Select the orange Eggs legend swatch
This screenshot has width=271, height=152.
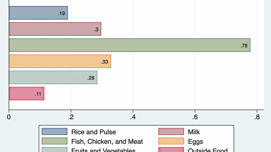pos(171,141)
